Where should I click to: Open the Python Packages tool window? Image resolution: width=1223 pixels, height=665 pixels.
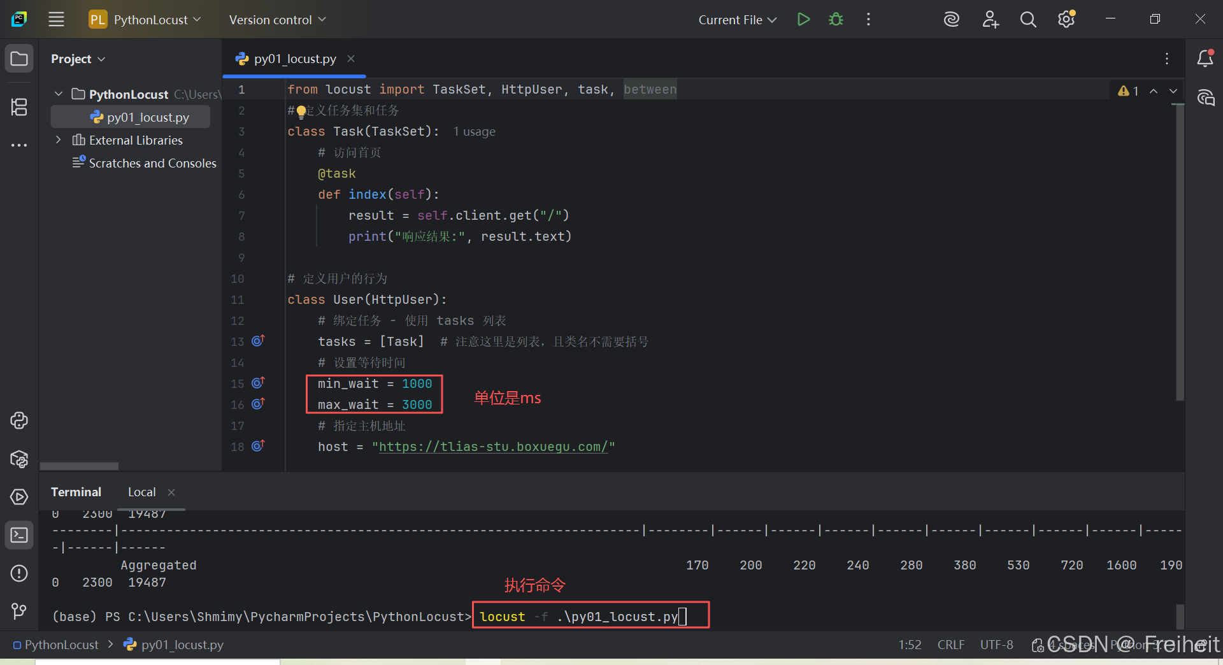point(19,459)
